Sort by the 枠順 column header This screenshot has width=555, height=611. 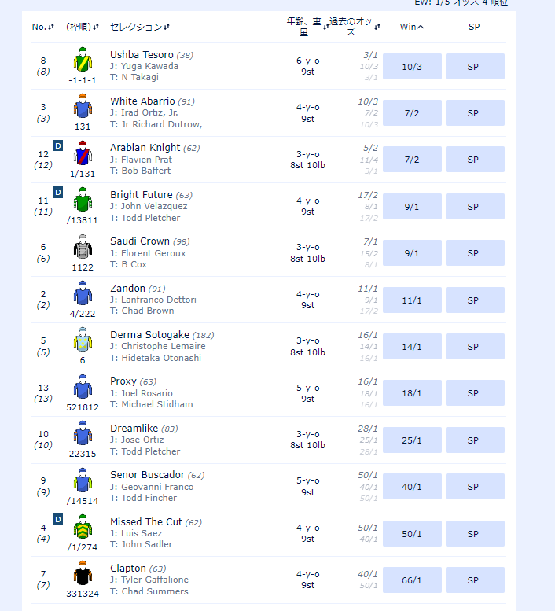click(82, 27)
